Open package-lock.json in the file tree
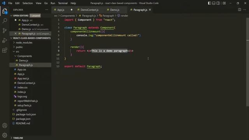 (26, 114)
